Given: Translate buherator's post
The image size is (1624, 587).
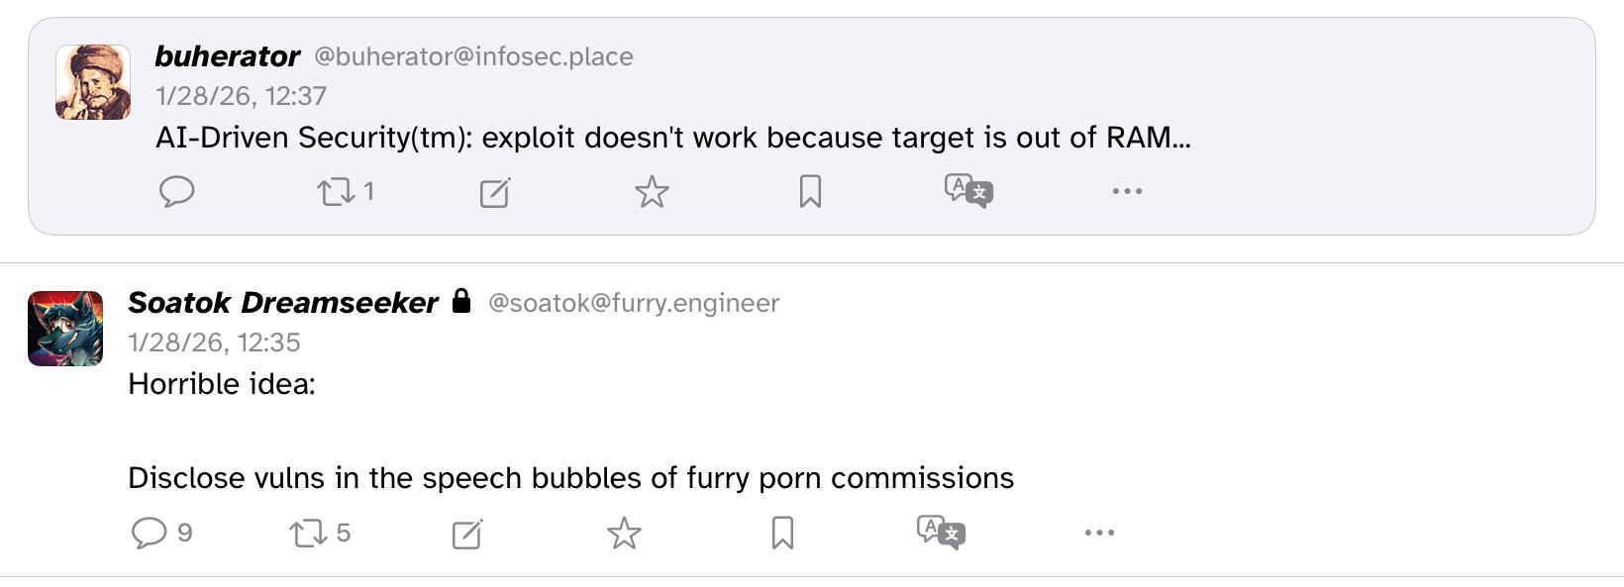Looking at the screenshot, I should 968,190.
